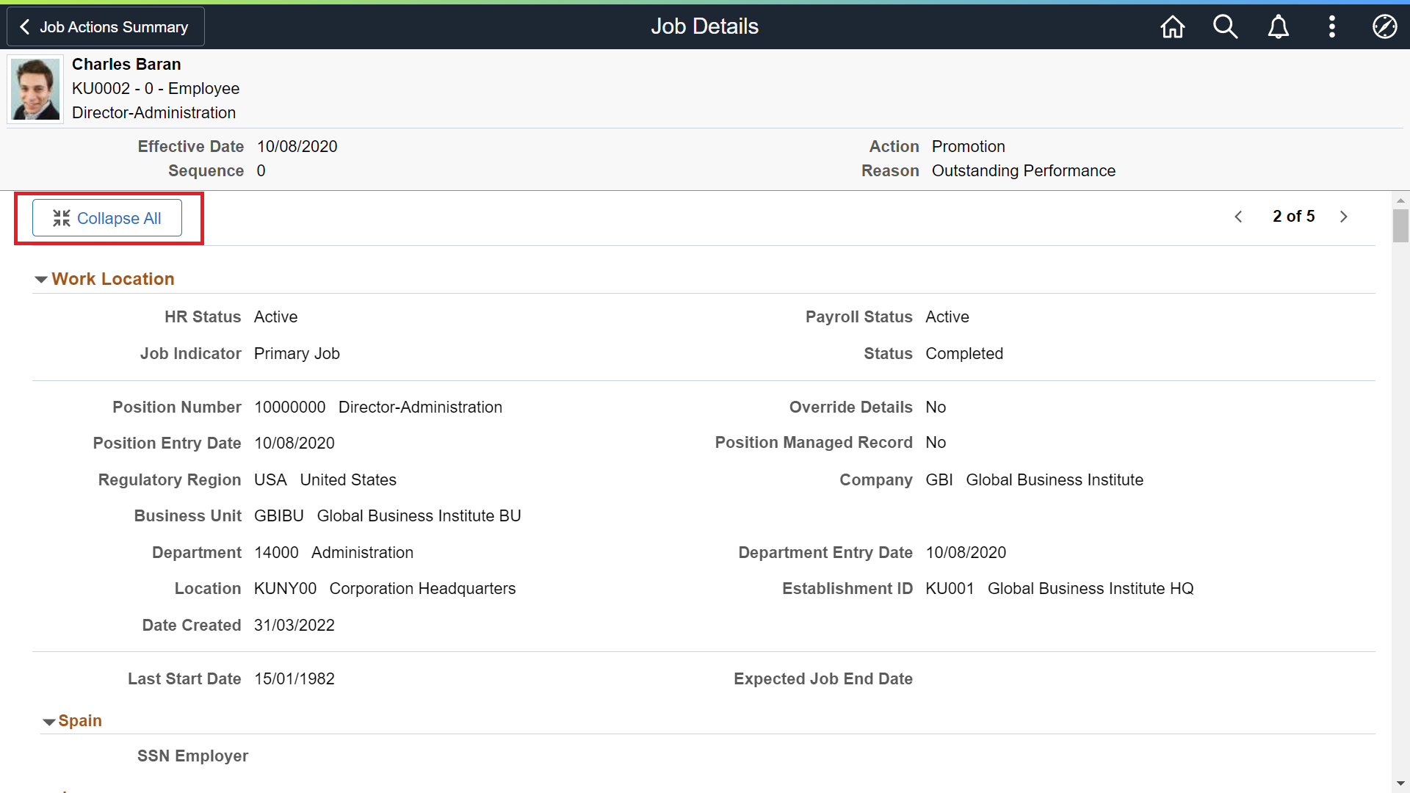This screenshot has height=793, width=1410.
Task: Click the scrollbar down arrow
Action: (1400, 783)
